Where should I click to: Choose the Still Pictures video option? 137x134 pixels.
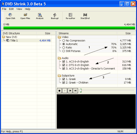pyautogui.click(x=64, y=51)
